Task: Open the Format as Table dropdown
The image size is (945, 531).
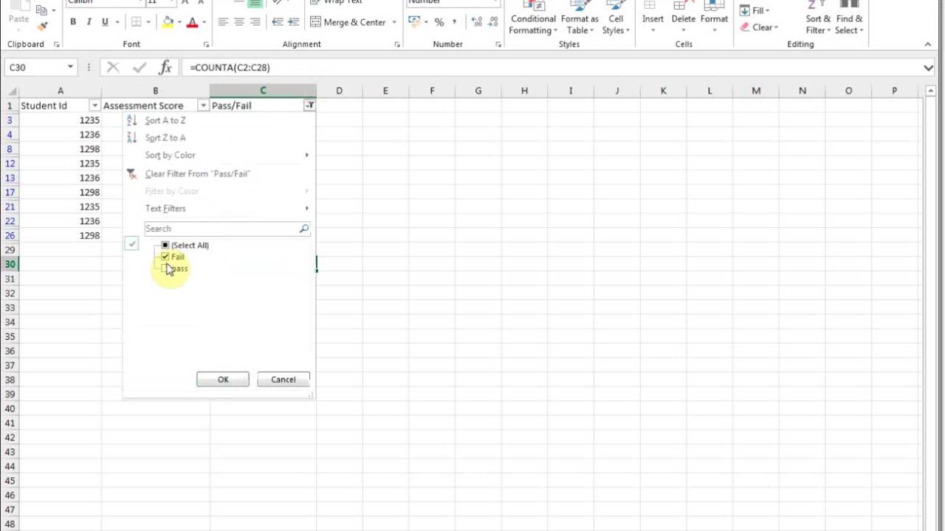Action: click(x=580, y=18)
